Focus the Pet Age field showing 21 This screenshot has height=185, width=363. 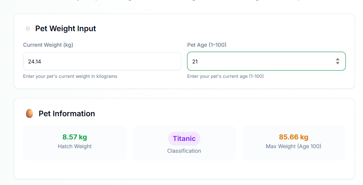coord(266,61)
